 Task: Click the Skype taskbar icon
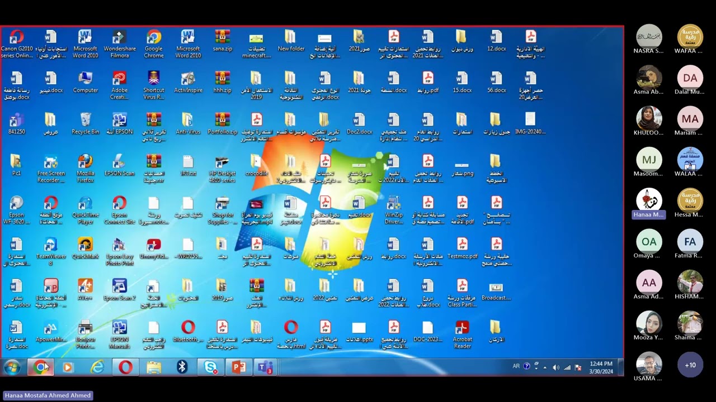[x=210, y=367]
